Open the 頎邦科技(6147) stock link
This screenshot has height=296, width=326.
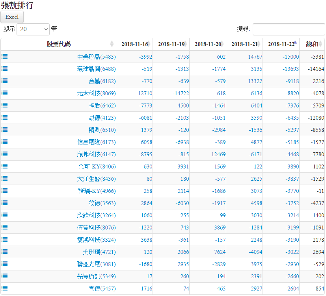coord(97,154)
